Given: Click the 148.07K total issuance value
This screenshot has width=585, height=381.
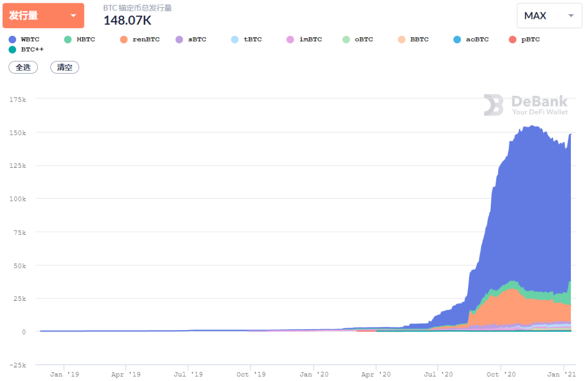Looking at the screenshot, I should point(127,21).
